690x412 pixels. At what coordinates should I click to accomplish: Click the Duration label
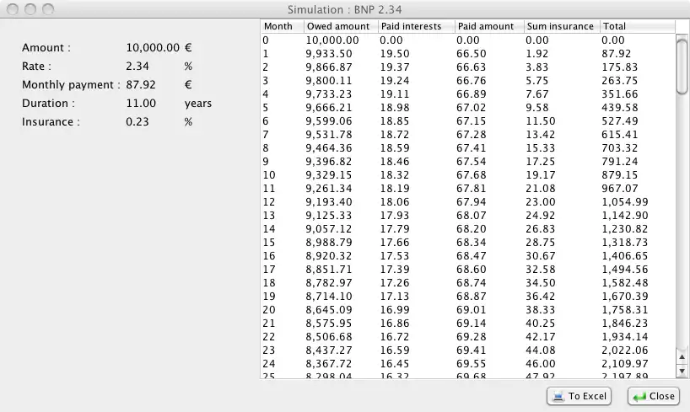[x=48, y=104]
